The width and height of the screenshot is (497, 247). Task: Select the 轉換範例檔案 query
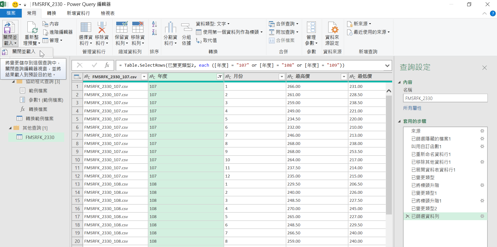pyautogui.click(x=40, y=119)
